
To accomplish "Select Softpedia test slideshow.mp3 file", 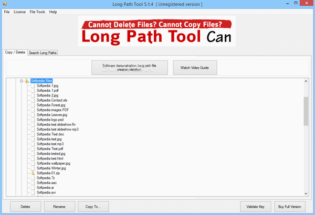I will click(58, 130).
